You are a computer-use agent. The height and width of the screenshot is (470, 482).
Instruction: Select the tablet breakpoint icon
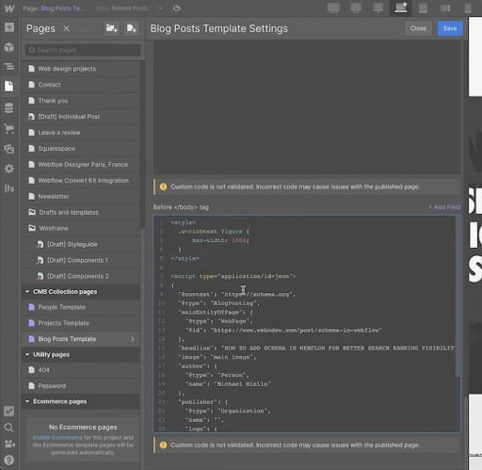point(423,8)
